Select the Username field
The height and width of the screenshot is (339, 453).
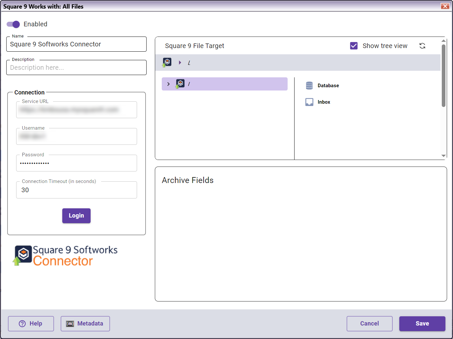coord(76,136)
